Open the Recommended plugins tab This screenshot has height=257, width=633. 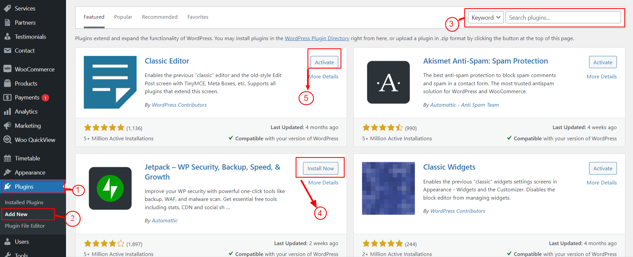[160, 17]
